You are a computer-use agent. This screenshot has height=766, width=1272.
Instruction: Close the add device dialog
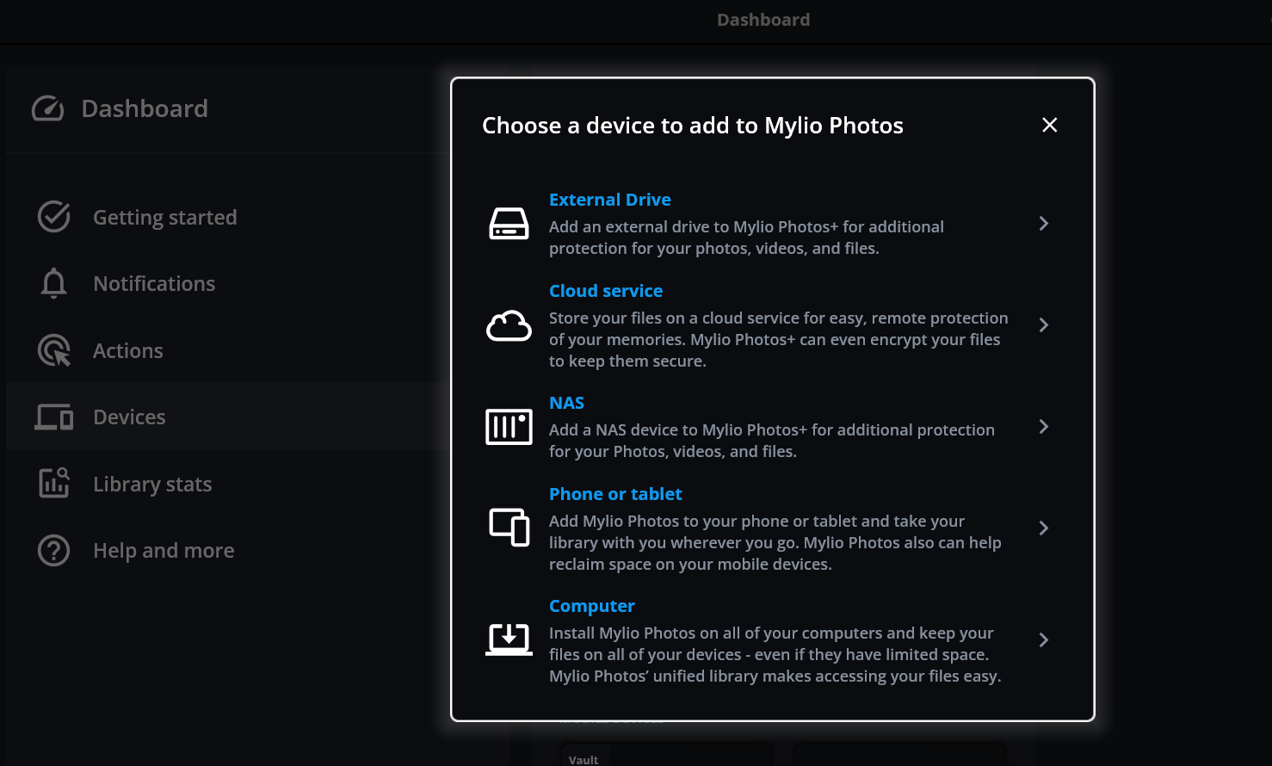click(1049, 126)
